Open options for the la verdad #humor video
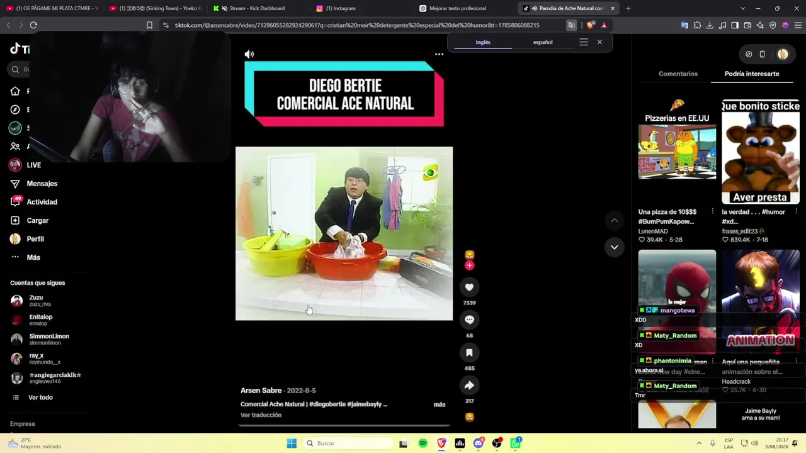The image size is (806, 453). coord(796,212)
